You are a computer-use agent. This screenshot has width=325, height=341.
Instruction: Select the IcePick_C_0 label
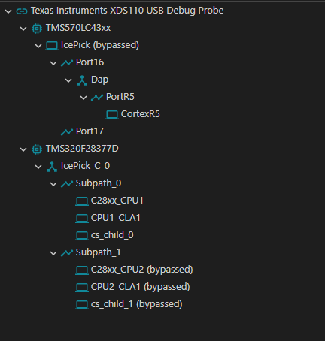[x=85, y=166]
